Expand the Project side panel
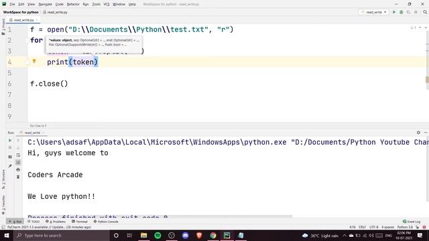Viewport: 429px width, 241px height. click(3, 27)
